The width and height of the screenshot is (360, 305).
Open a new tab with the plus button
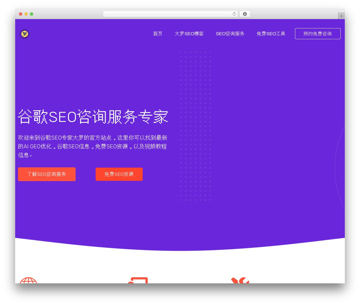coord(341,16)
